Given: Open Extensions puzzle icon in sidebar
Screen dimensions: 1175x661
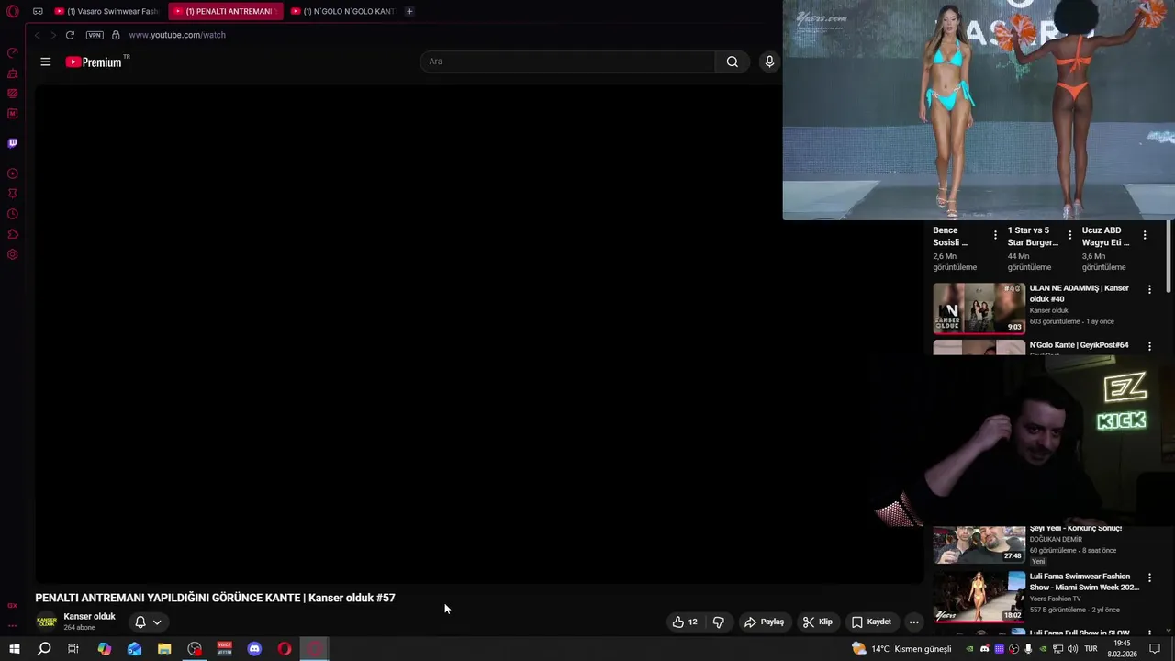Looking at the screenshot, I should [13, 234].
